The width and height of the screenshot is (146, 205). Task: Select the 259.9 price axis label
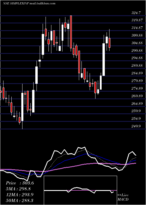coord(136,111)
